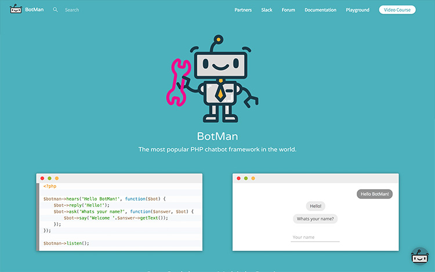Click the BotMan logo icon in header
Screen dimensions: 435x272
pyautogui.click(x=16, y=9)
